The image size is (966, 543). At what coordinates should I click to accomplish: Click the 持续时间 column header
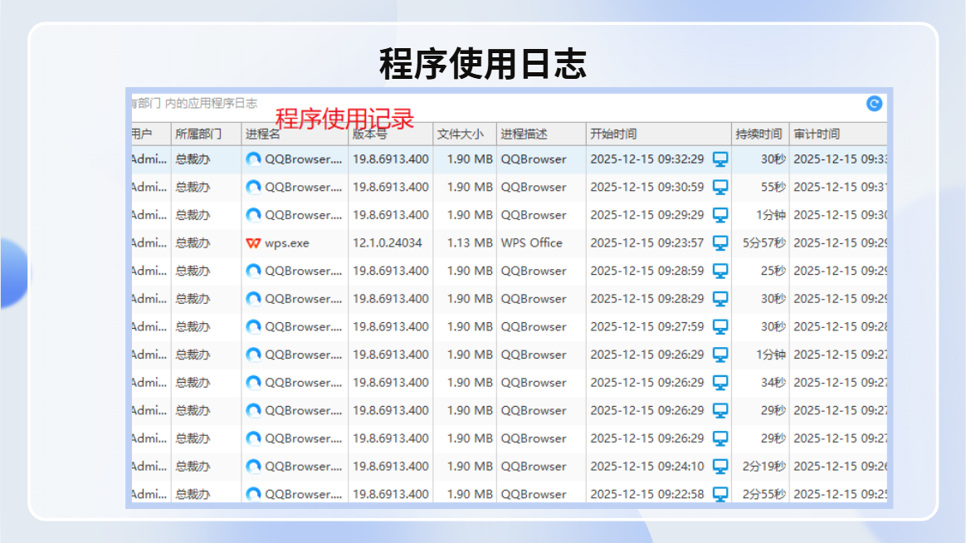pyautogui.click(x=760, y=134)
